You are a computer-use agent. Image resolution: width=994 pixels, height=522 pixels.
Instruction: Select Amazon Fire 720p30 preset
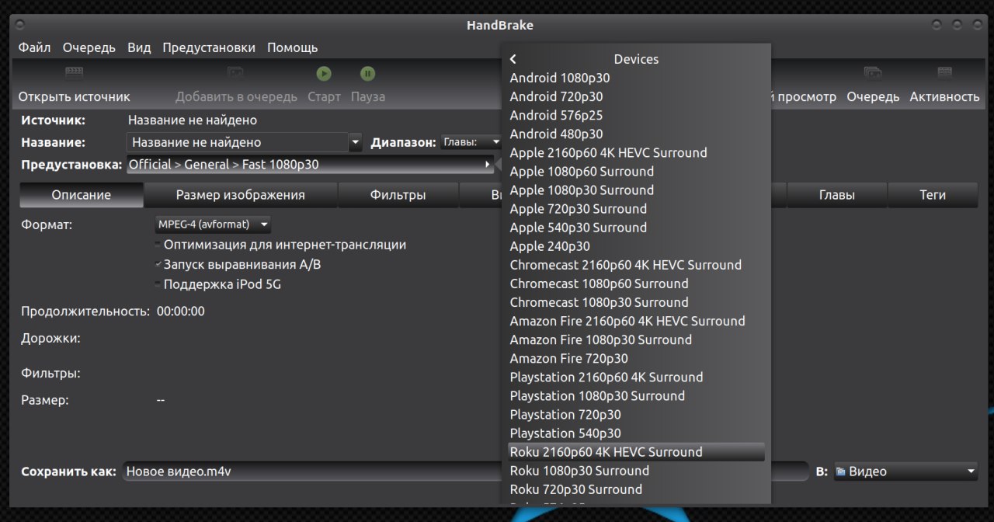pos(636,358)
